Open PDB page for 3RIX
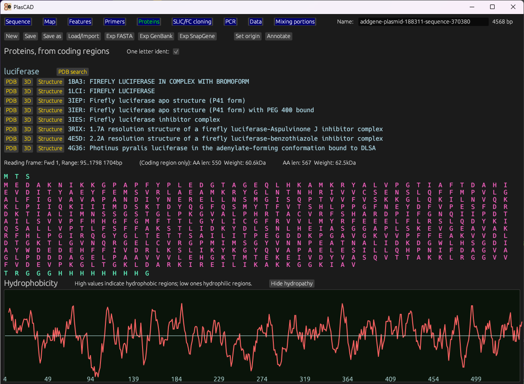The height and width of the screenshot is (384, 524). pos(11,129)
